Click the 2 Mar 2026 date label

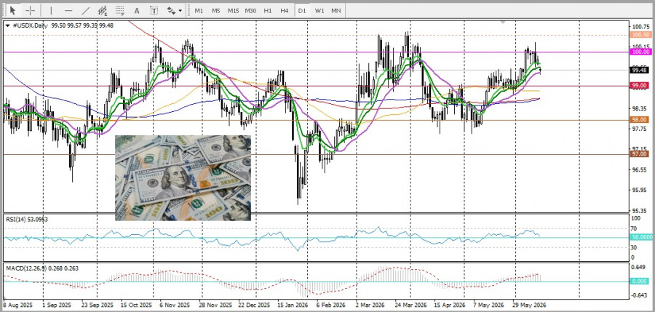tap(370, 305)
